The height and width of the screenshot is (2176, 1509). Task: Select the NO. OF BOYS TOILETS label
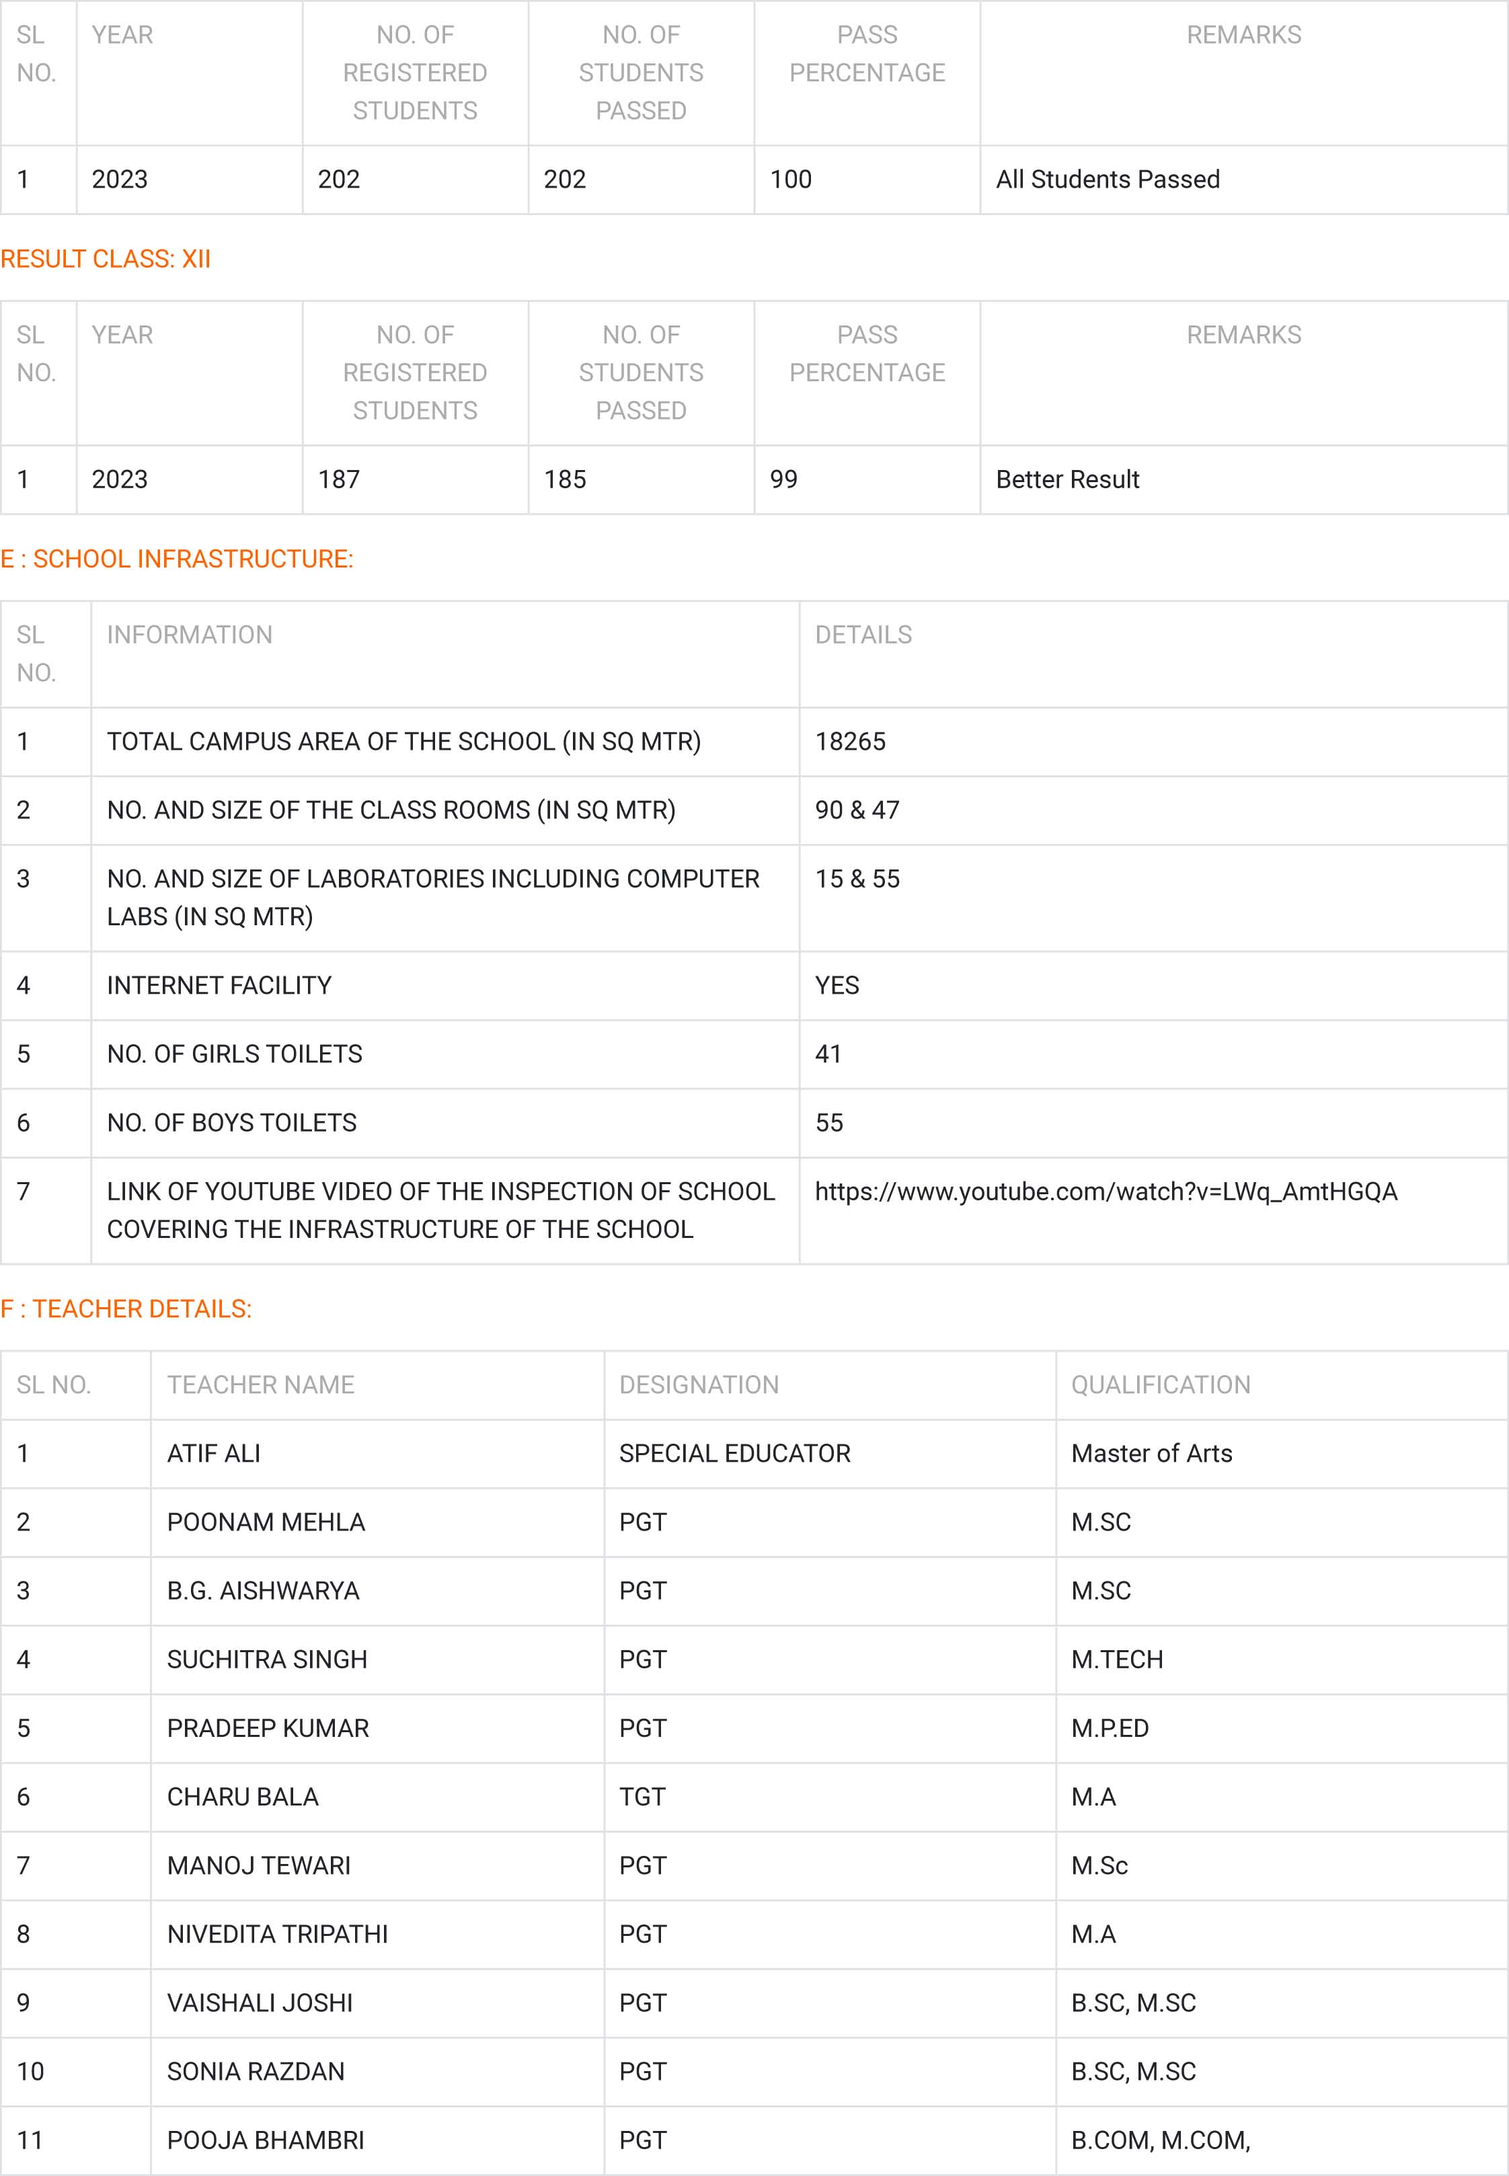click(231, 1122)
